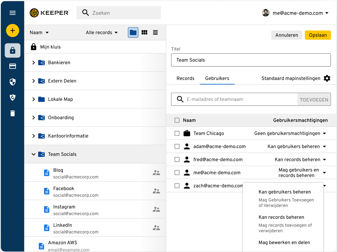337x252 pixels.
Task: Choose 'Kan records beheren' menu option
Action: click(281, 217)
